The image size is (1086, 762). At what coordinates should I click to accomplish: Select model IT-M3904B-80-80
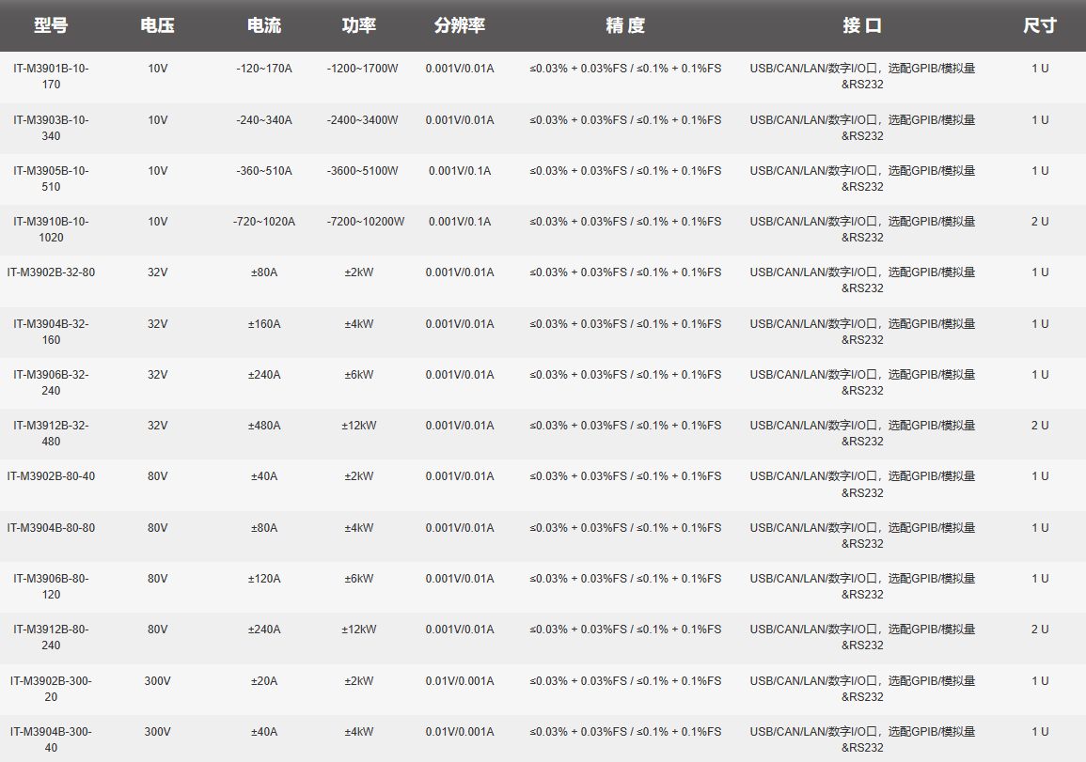click(x=52, y=527)
